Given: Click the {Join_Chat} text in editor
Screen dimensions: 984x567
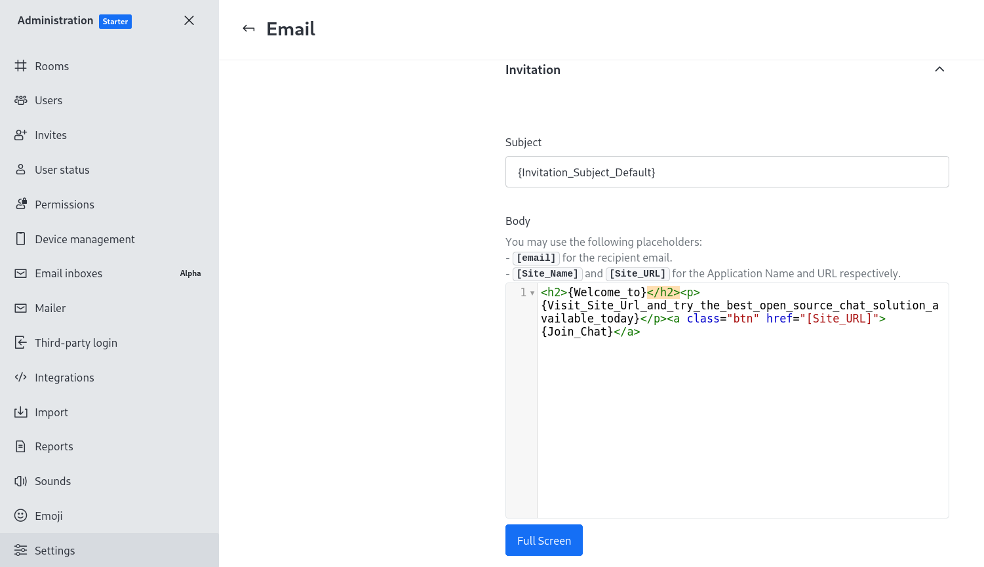Looking at the screenshot, I should 577,332.
